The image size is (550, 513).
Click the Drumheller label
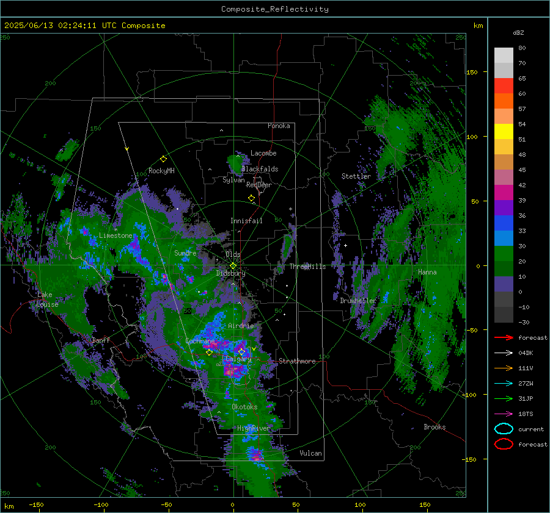click(x=358, y=301)
